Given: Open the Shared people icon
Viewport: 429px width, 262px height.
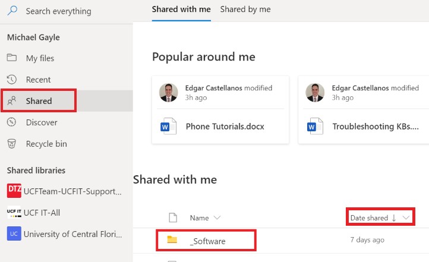Looking at the screenshot, I should click(x=11, y=101).
